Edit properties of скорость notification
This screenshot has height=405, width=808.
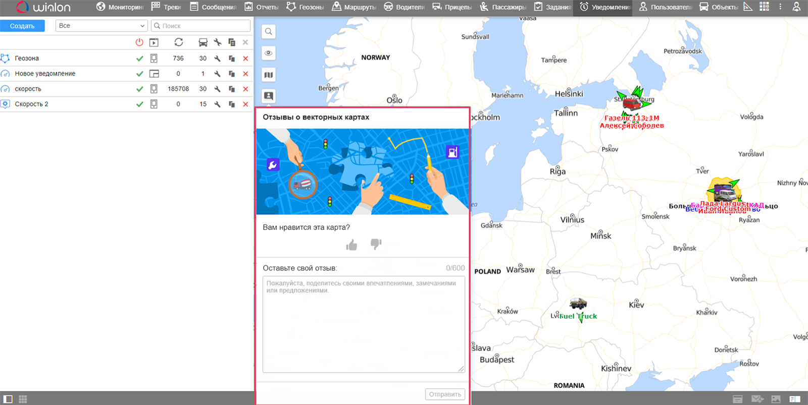217,89
